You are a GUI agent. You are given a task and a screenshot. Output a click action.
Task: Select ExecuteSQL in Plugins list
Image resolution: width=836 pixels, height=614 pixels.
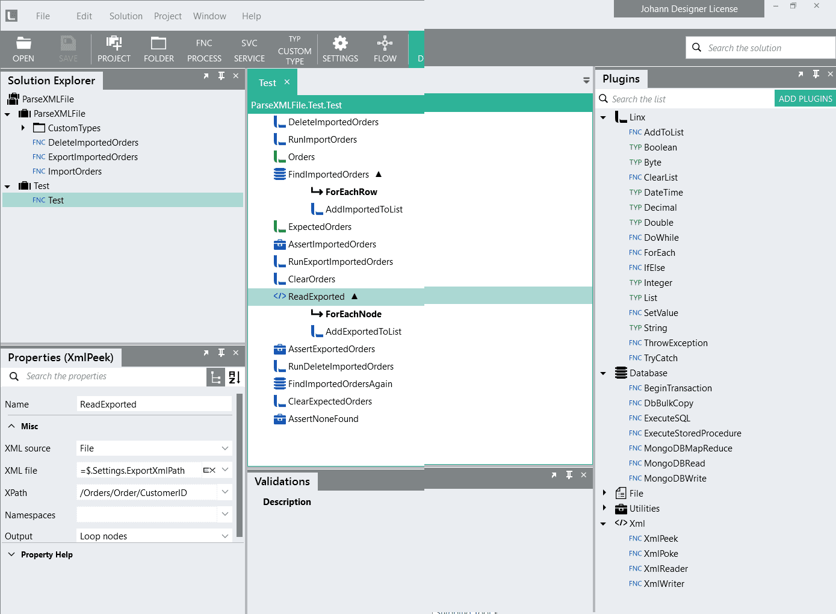point(667,418)
